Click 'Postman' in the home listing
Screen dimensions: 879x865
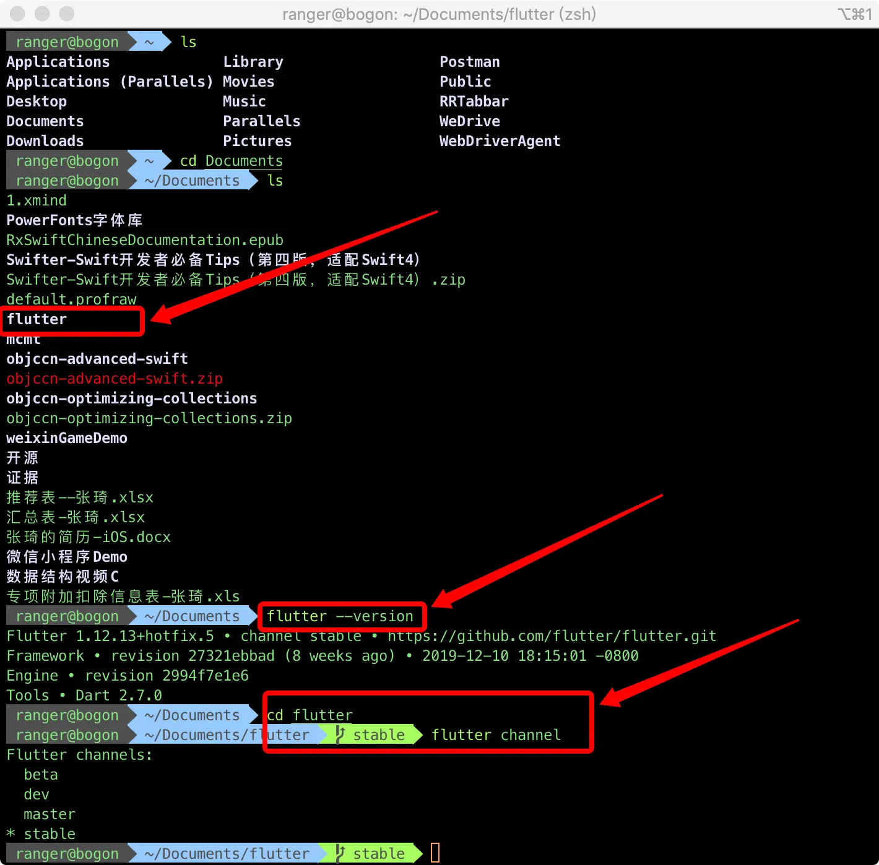click(x=470, y=62)
